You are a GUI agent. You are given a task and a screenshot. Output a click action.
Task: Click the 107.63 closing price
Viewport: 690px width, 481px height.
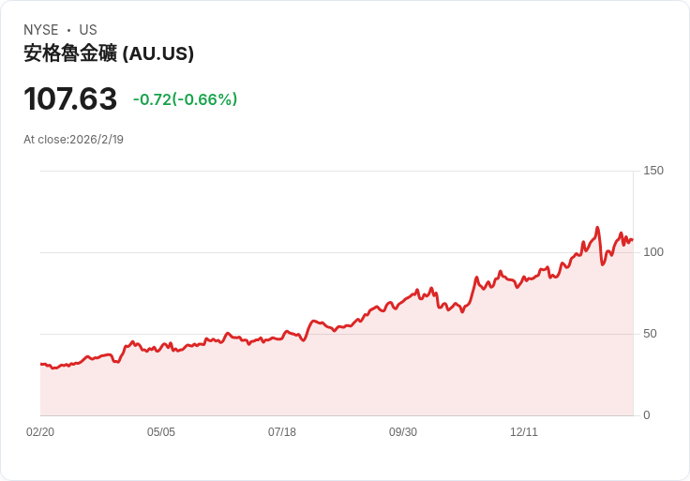coord(70,99)
